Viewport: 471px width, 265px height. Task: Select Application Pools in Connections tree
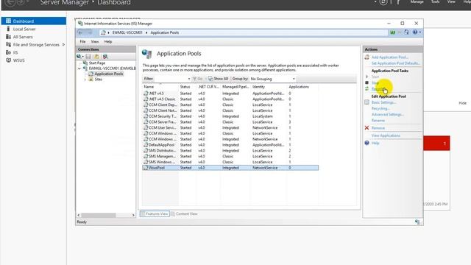(x=108, y=74)
